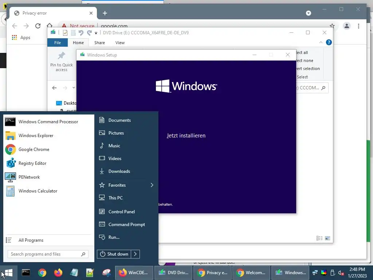Open Command Prompt in Start menu's right column
The height and width of the screenshot is (280, 373).
coord(126,225)
